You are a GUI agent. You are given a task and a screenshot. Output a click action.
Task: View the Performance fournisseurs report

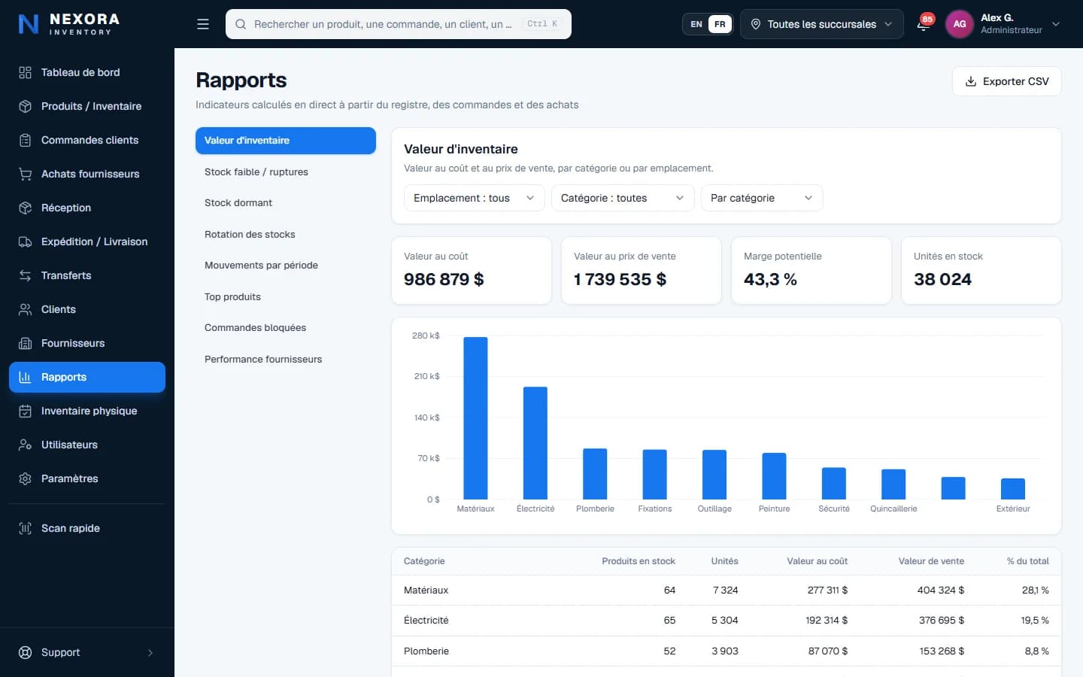[286, 359]
